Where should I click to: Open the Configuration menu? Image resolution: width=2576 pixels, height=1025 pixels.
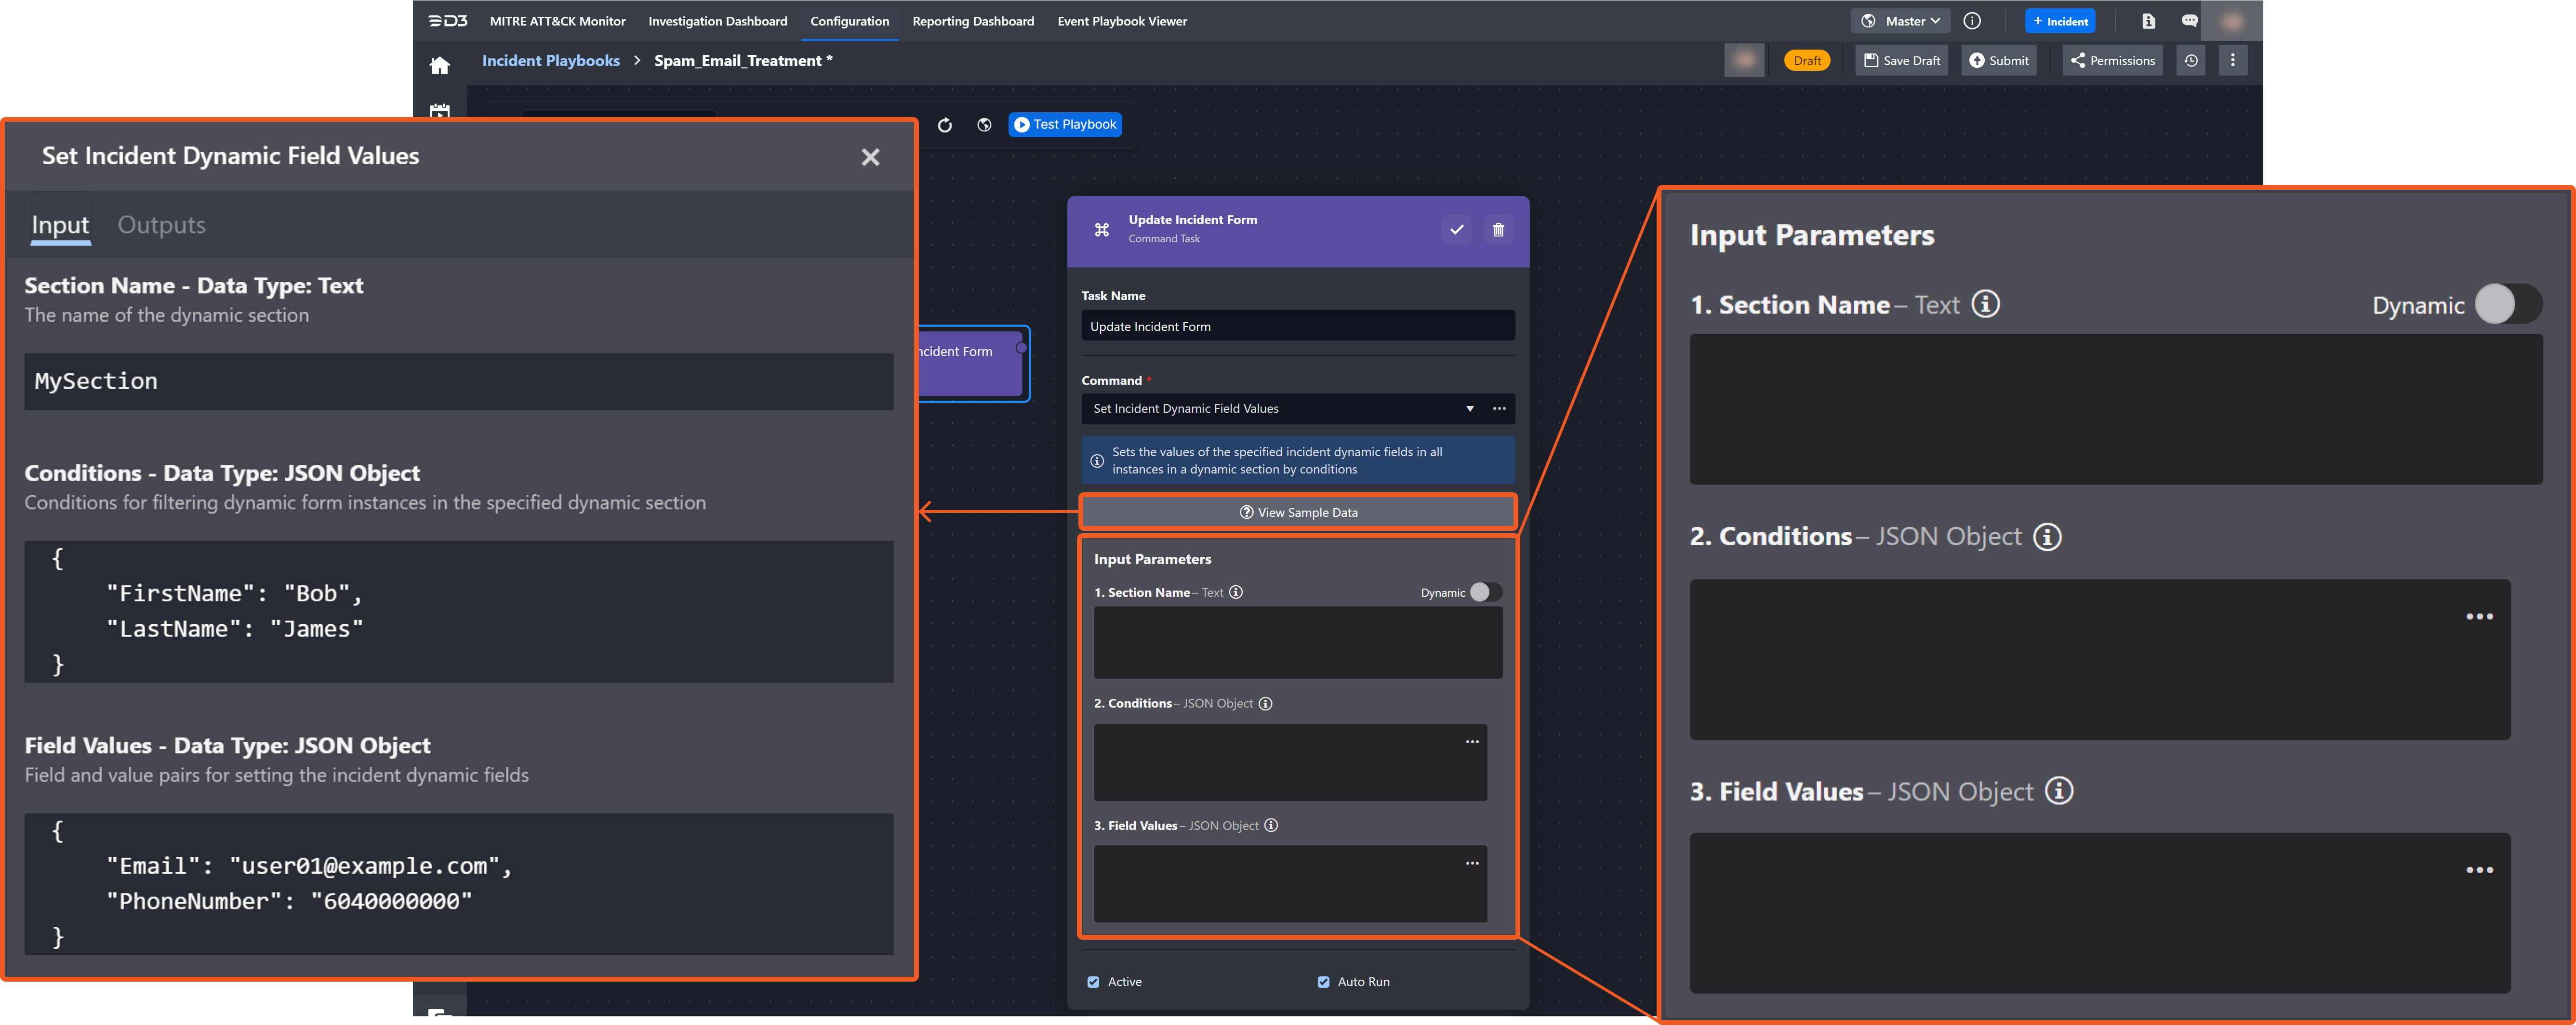pyautogui.click(x=849, y=21)
